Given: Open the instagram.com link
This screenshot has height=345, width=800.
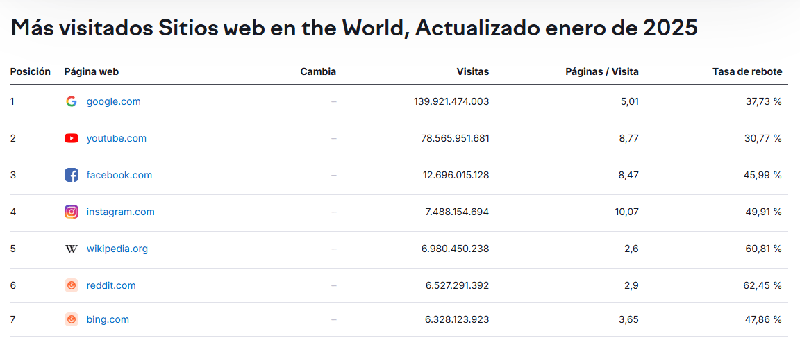Looking at the screenshot, I should (x=120, y=212).
